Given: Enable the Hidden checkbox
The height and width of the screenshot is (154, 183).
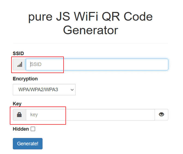Looking at the screenshot, I should 33,129.
